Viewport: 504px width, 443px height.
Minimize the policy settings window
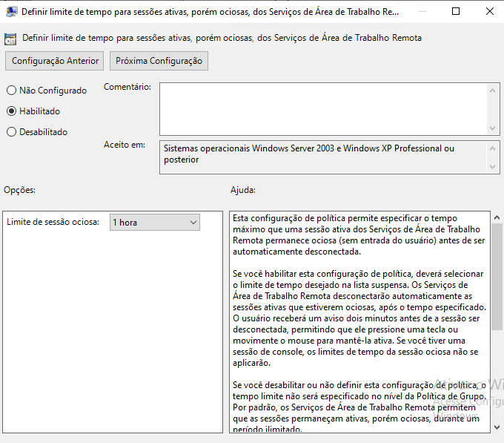[422, 12]
